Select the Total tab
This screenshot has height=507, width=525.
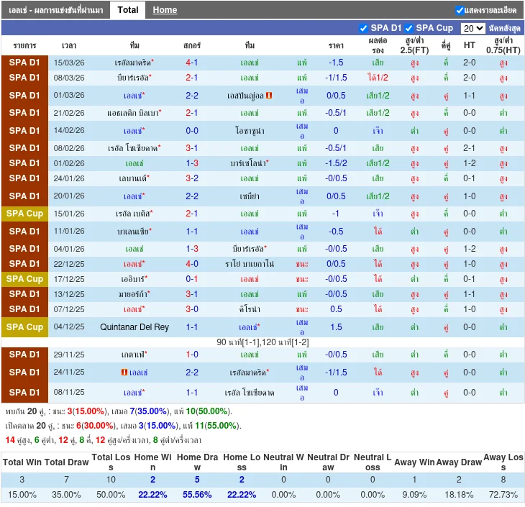pos(128,10)
